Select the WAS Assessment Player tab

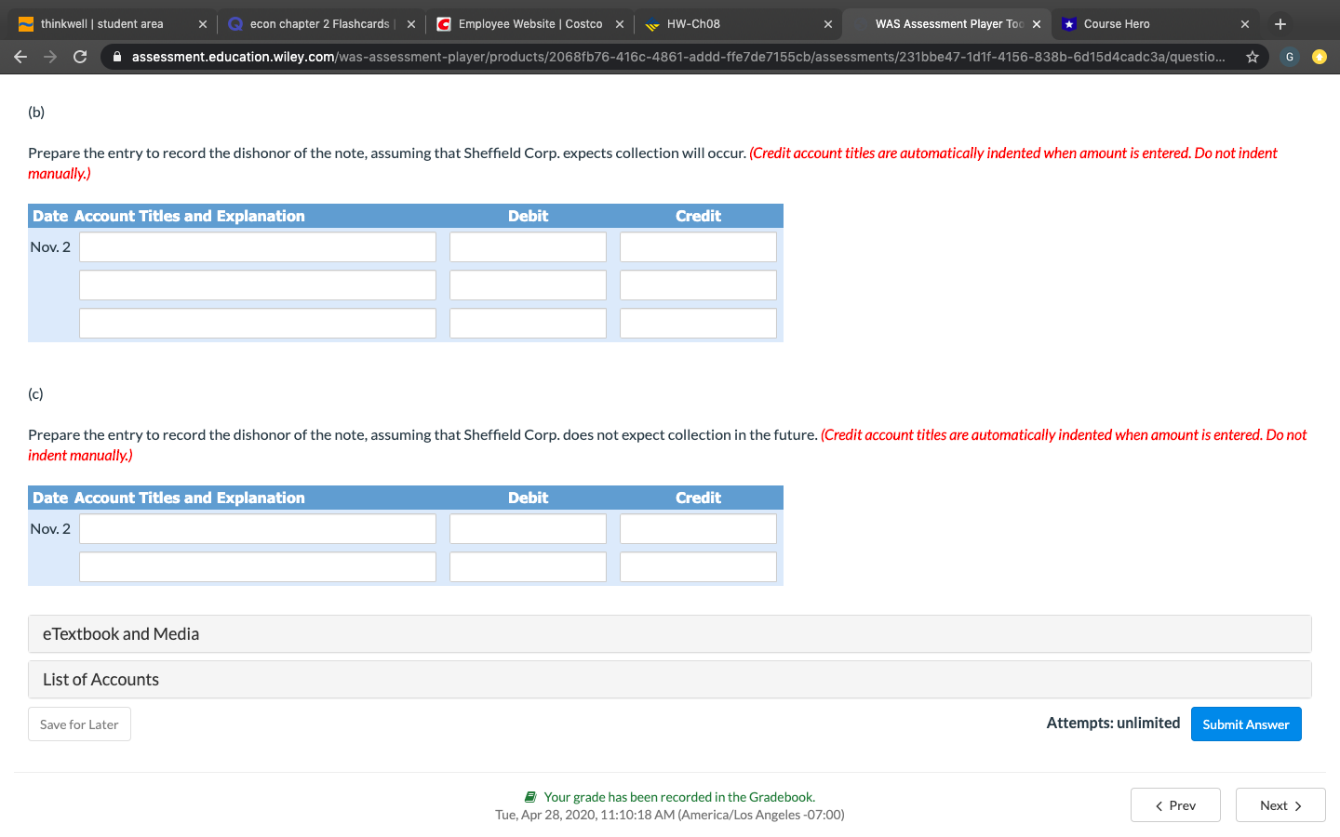947,24
